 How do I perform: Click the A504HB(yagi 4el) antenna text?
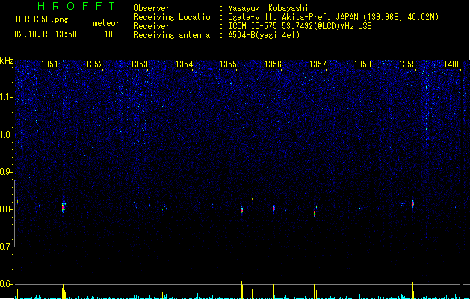(264, 35)
